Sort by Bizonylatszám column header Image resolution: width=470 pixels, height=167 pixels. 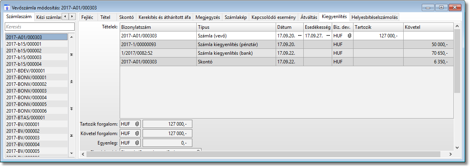pyautogui.click(x=158, y=27)
